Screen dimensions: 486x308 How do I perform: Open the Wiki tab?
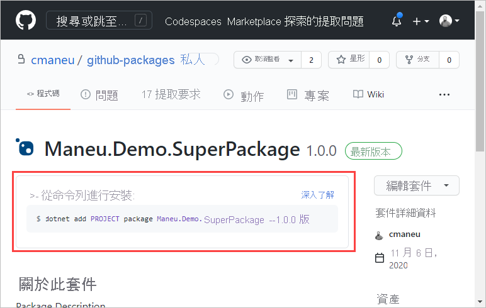coord(368,94)
